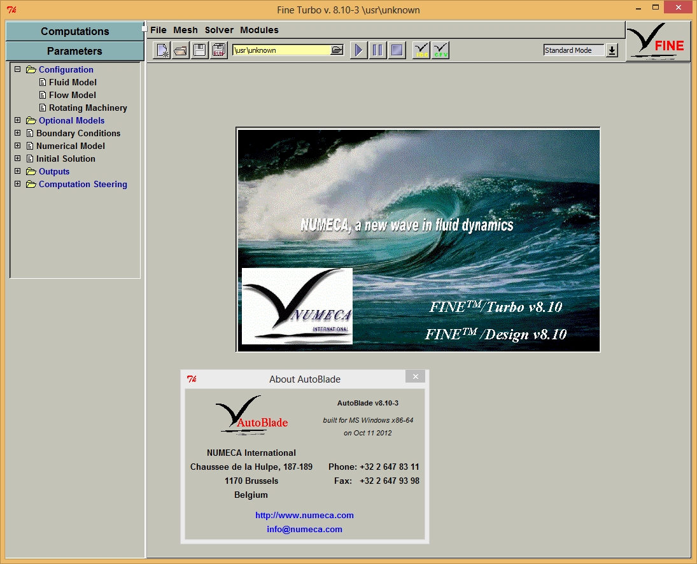Open the Solver menu
This screenshot has width=697, height=564.
click(x=219, y=30)
